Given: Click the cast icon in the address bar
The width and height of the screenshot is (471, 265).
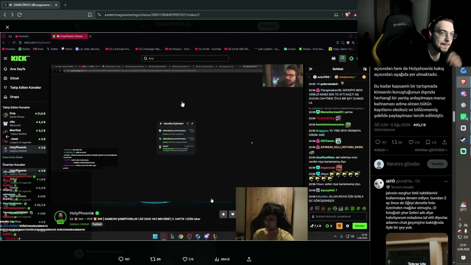Looking at the screenshot, I should [336, 15].
